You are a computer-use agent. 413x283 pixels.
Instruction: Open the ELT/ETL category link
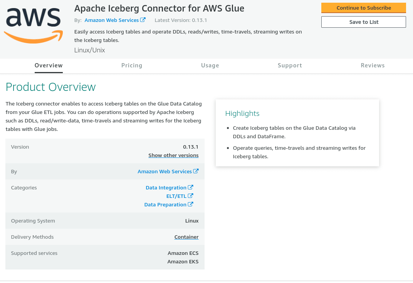coord(176,196)
